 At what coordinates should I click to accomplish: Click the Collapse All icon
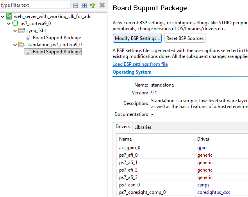75,5
